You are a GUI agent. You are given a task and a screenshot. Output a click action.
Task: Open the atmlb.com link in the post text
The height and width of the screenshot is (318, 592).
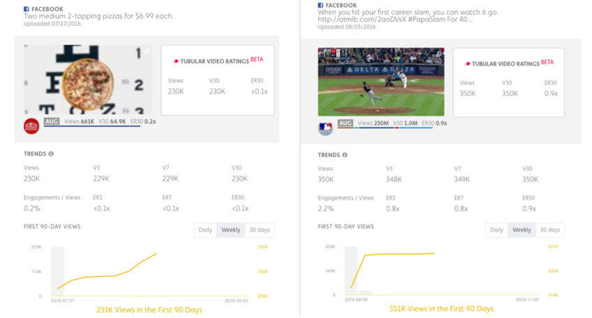(357, 19)
